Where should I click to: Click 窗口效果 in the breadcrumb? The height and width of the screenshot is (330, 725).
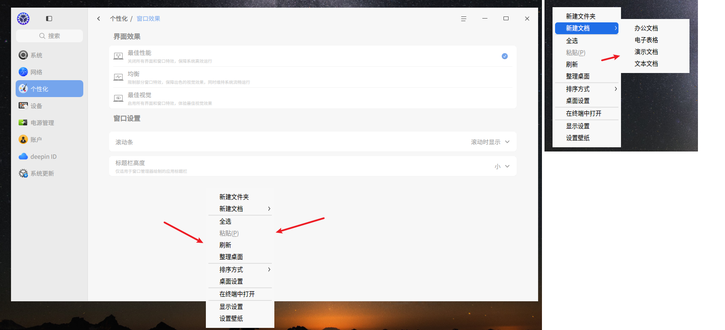148,19
